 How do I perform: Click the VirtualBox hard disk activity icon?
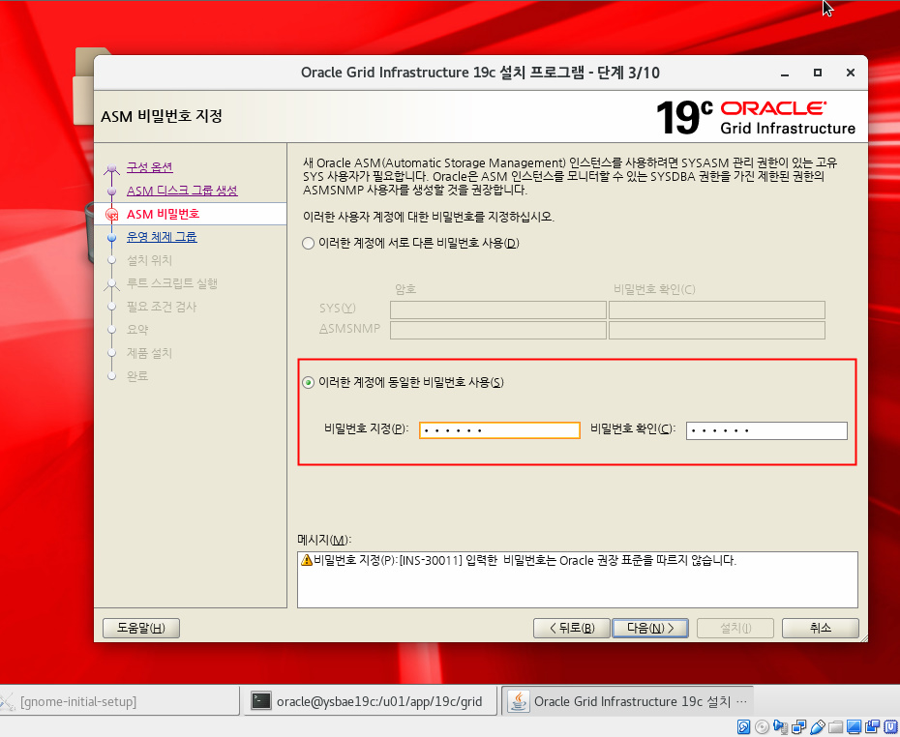tap(744, 726)
